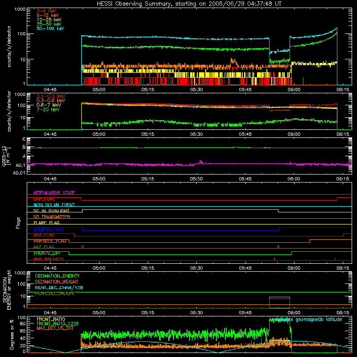Click the cyan REAR_DEC_CHAN box near 05:55

tap(280, 297)
